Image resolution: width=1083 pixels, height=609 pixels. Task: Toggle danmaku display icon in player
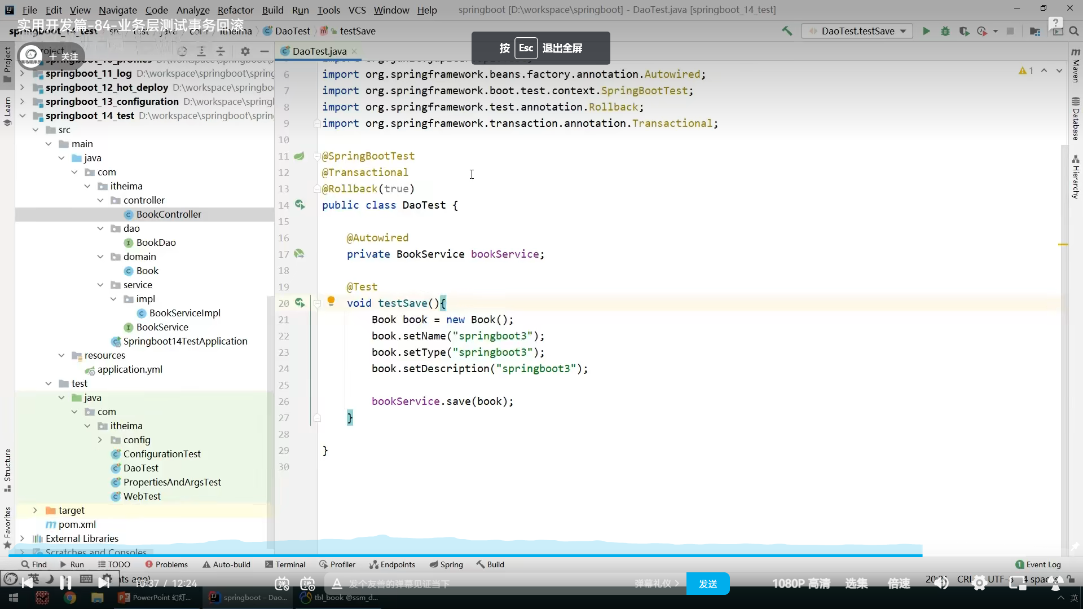[x=282, y=584]
